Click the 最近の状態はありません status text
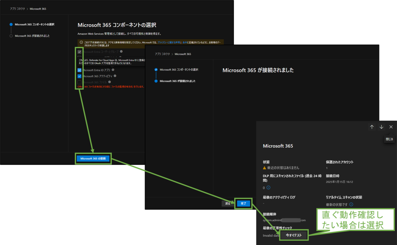Screen dimensions: 397x245 pyautogui.click(x=284, y=168)
